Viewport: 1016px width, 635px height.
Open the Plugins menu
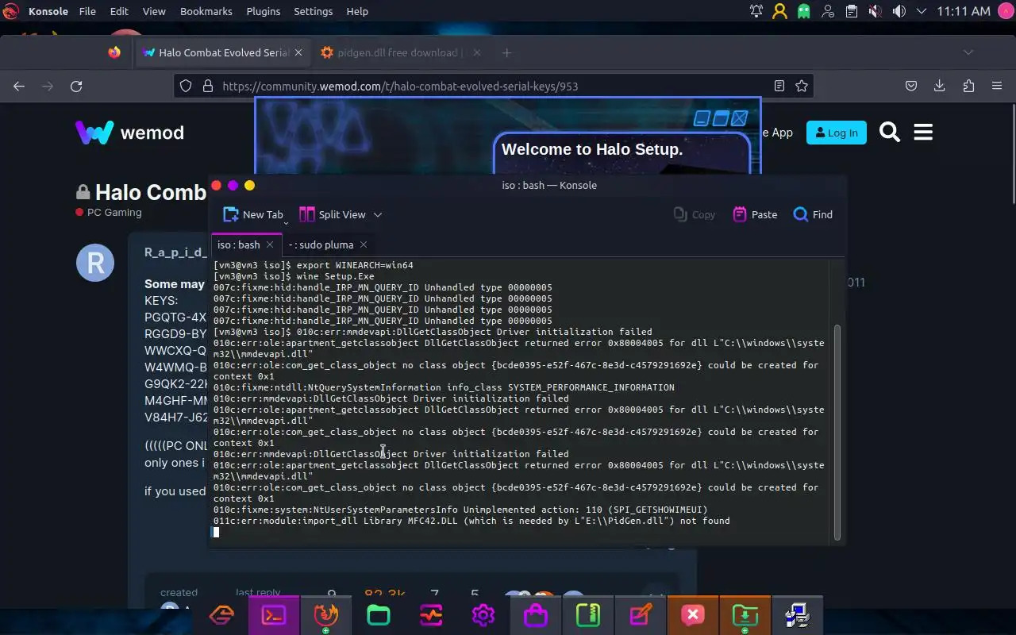[x=263, y=11]
